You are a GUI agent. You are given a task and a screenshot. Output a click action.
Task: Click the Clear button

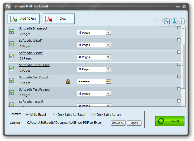click(x=59, y=19)
